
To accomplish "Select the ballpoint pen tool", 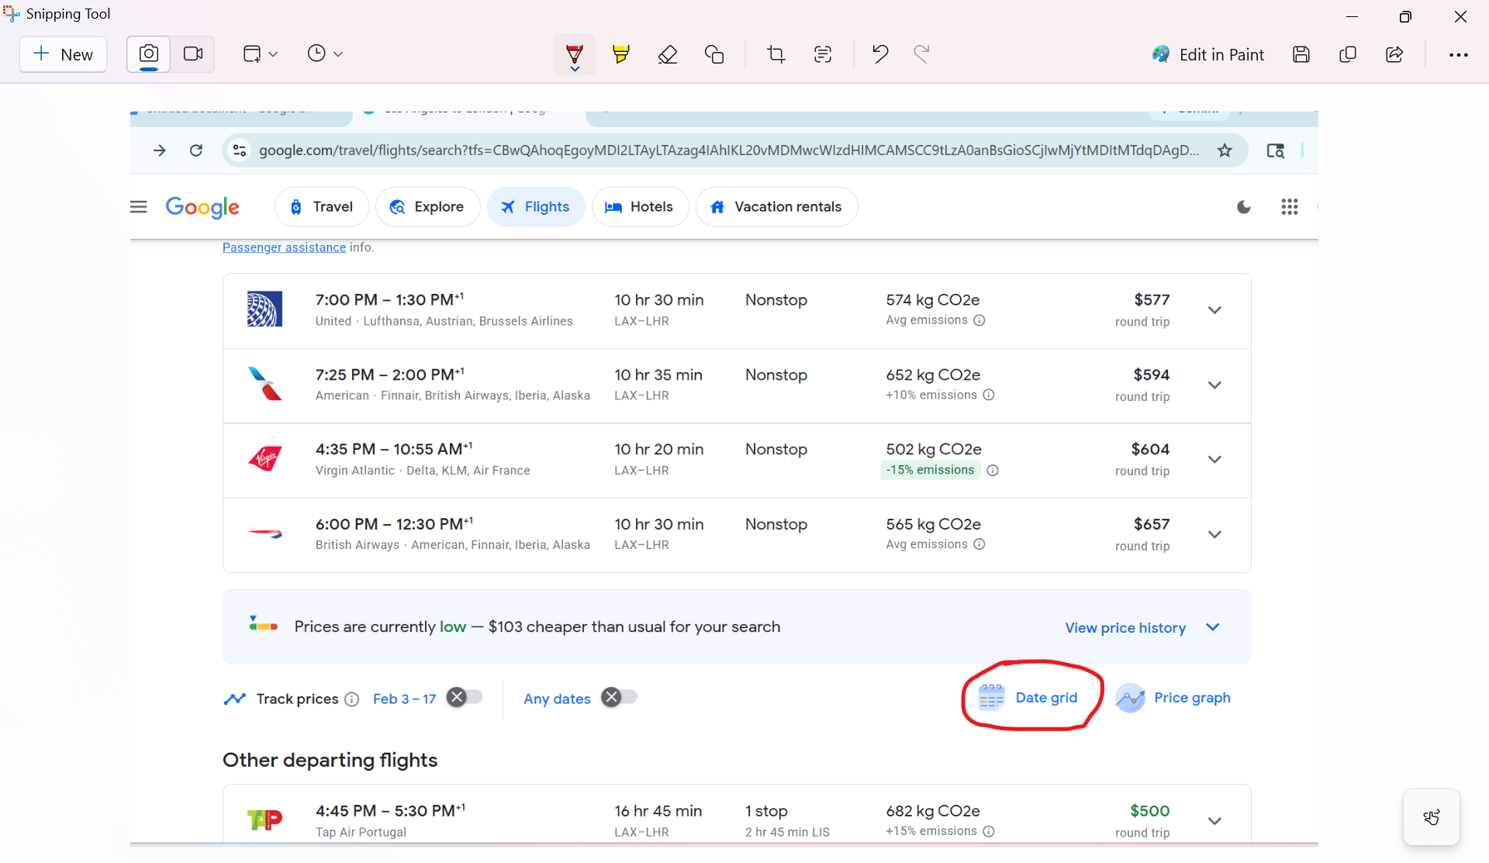I will [x=574, y=54].
